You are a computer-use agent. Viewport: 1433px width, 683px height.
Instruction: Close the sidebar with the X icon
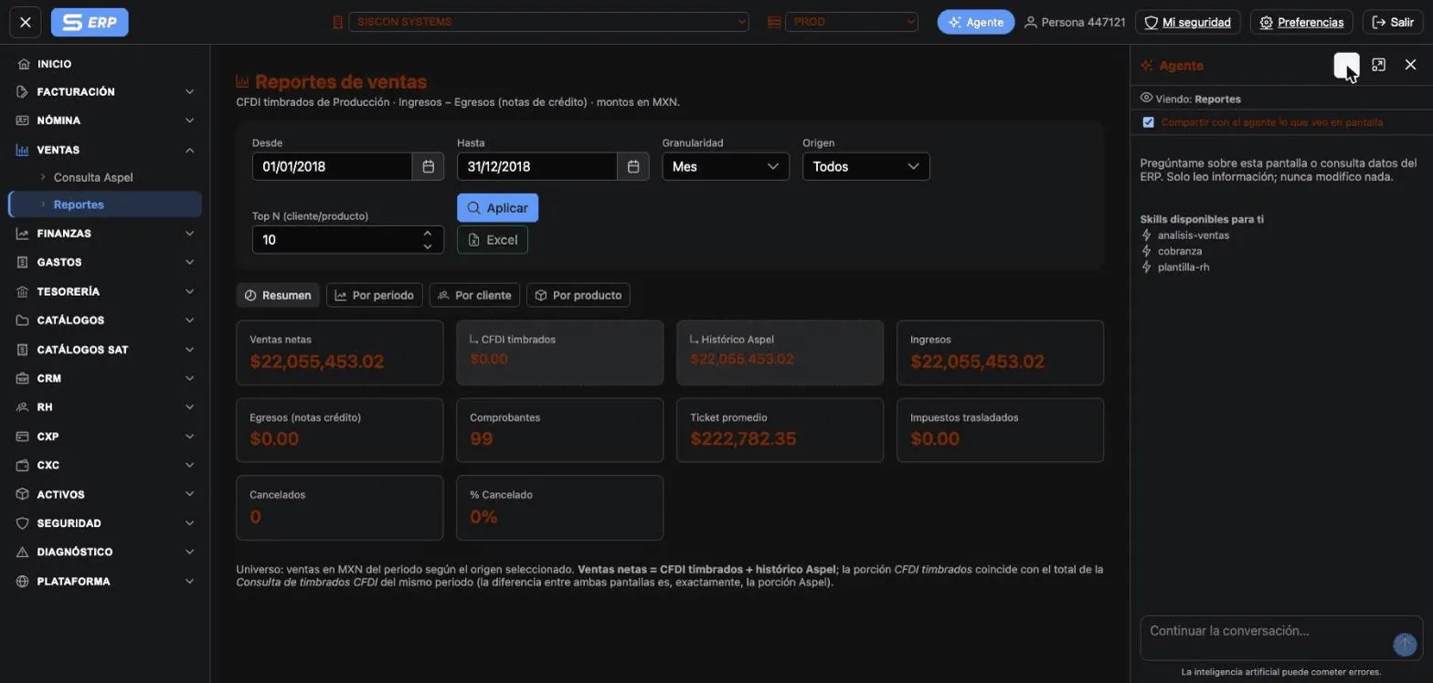(26, 22)
